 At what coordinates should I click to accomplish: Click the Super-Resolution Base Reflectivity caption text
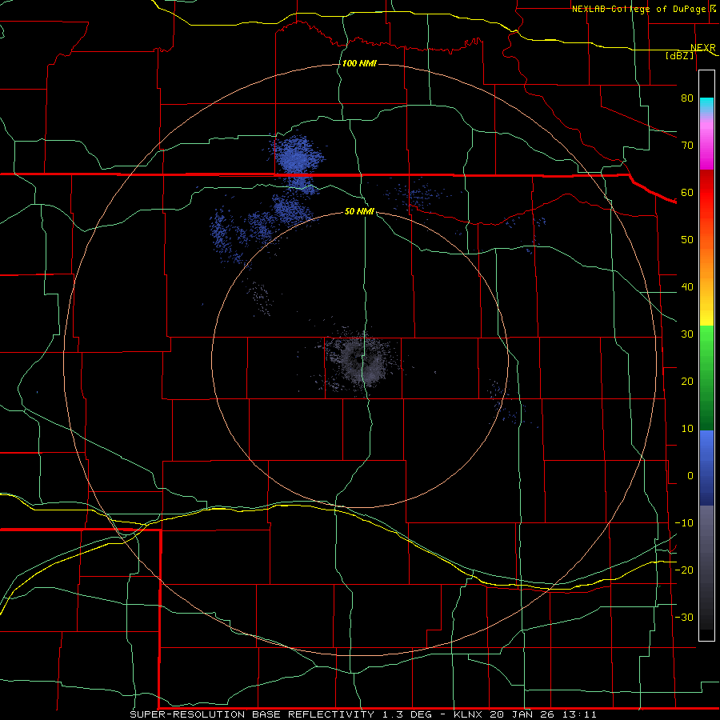[363, 714]
